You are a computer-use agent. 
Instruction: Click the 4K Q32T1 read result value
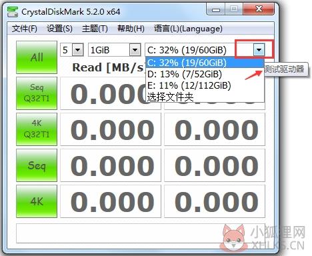coord(111,129)
